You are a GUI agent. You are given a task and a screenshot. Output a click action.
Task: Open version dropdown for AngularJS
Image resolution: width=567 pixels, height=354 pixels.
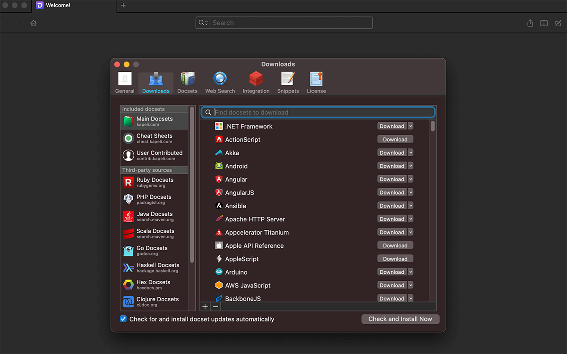click(411, 192)
